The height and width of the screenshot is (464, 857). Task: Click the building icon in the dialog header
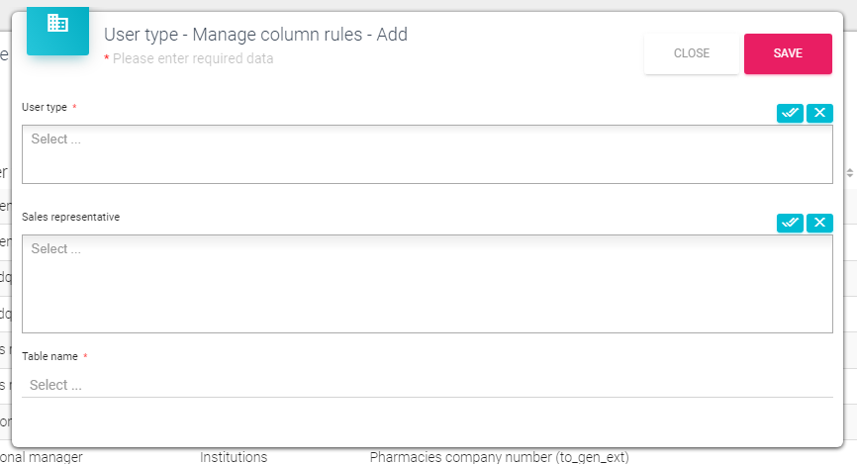(57, 24)
